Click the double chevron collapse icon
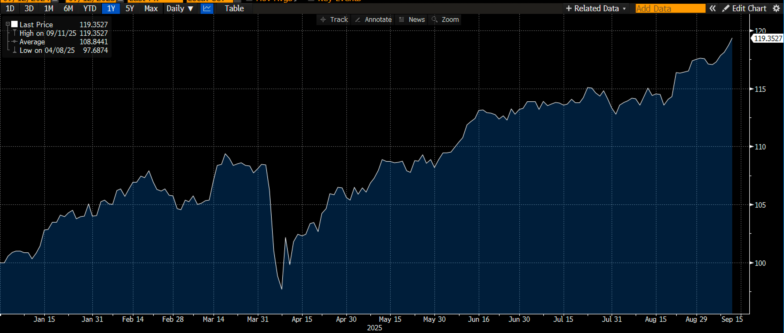 coord(712,9)
